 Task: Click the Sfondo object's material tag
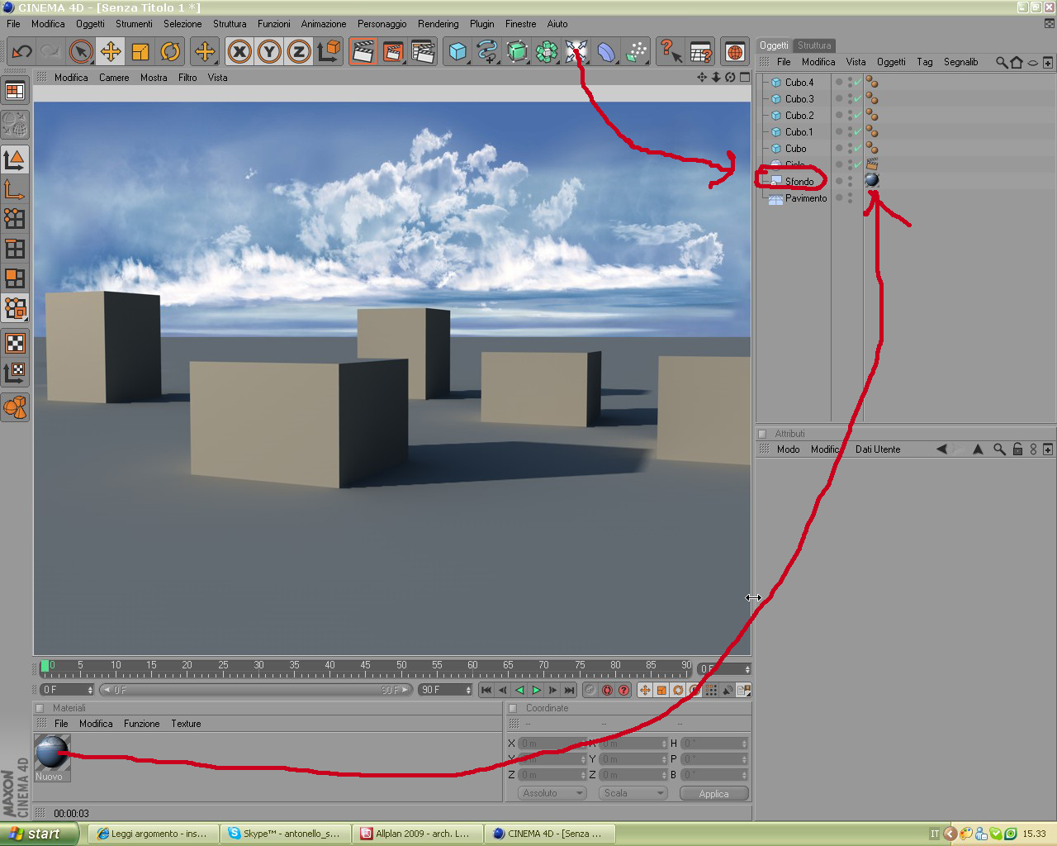(x=871, y=180)
